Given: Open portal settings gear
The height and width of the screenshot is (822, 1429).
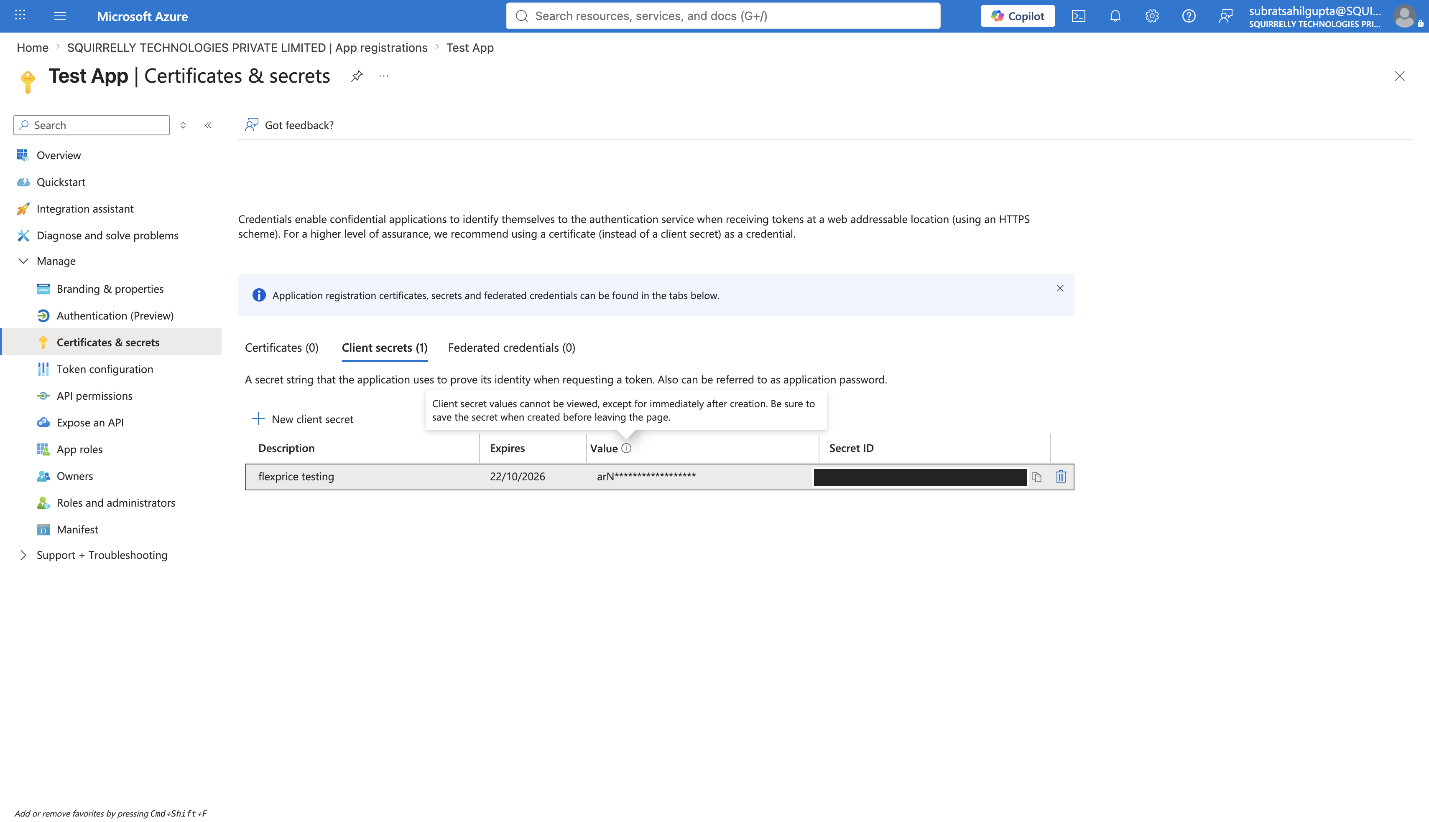Looking at the screenshot, I should (1151, 16).
